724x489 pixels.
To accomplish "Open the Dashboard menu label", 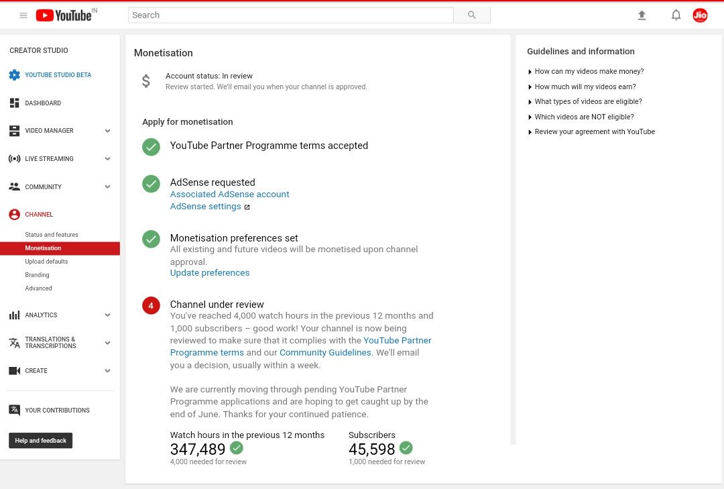I will 43,103.
